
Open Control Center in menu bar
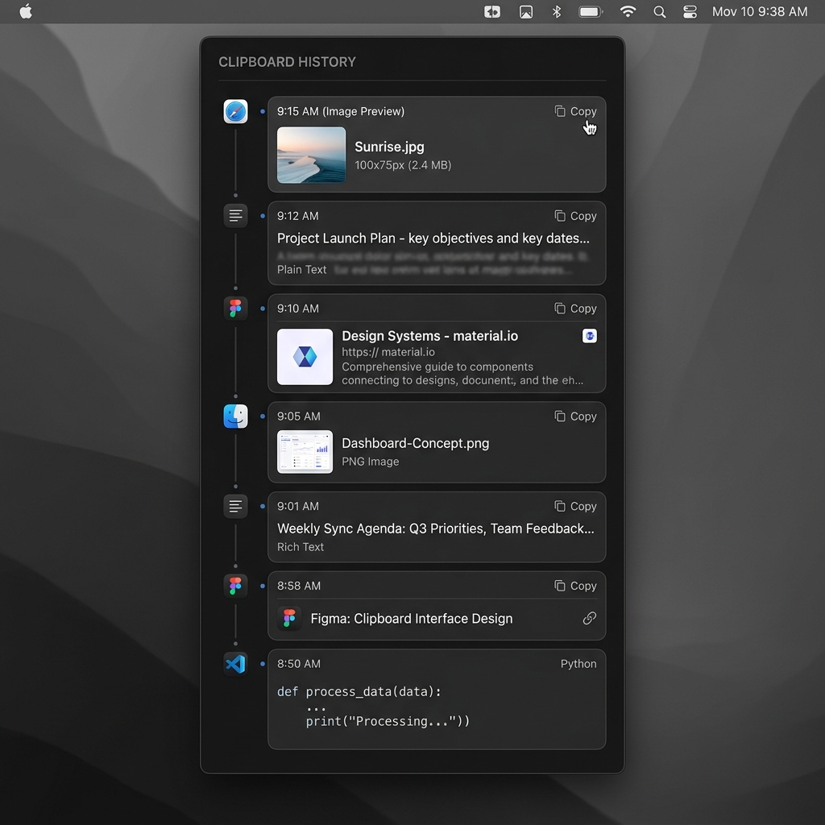(x=690, y=11)
